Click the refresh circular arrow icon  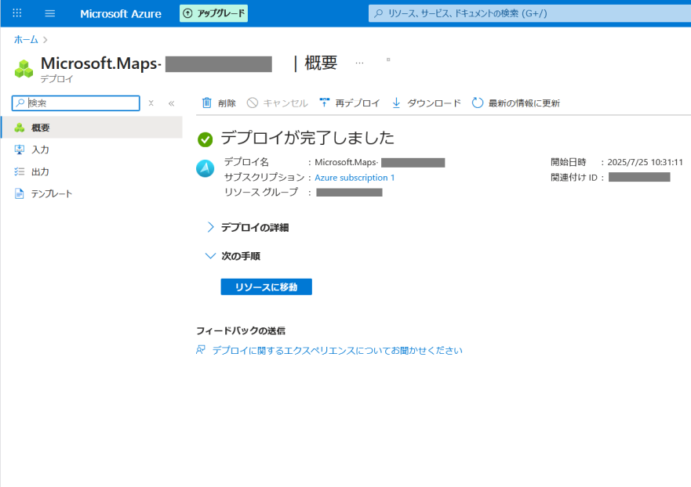[x=477, y=103]
